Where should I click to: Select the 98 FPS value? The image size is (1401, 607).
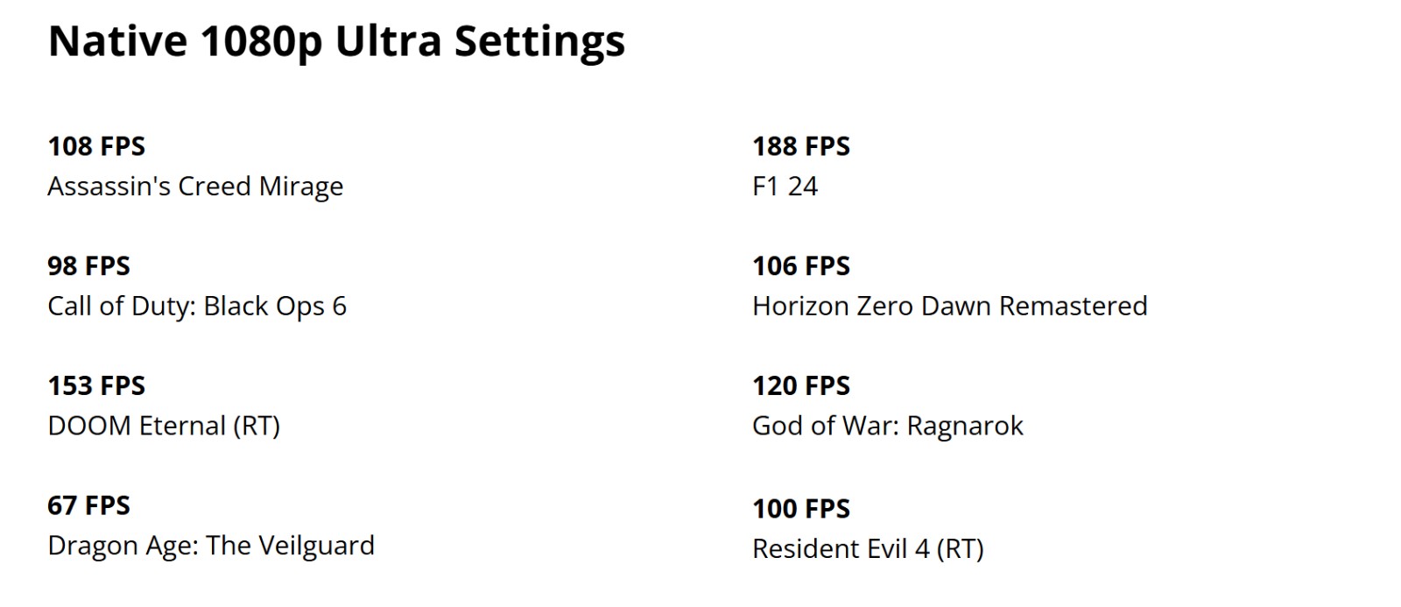(88, 266)
